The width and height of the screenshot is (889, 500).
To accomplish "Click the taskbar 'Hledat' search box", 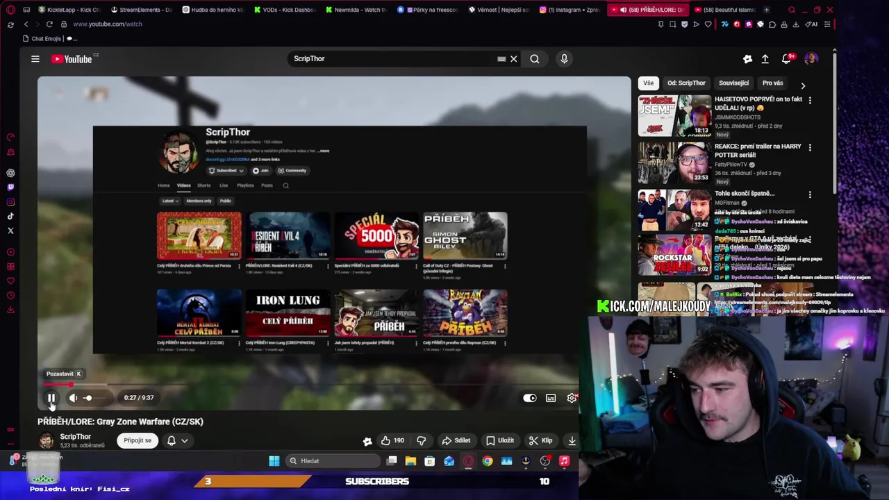I will coord(333,461).
